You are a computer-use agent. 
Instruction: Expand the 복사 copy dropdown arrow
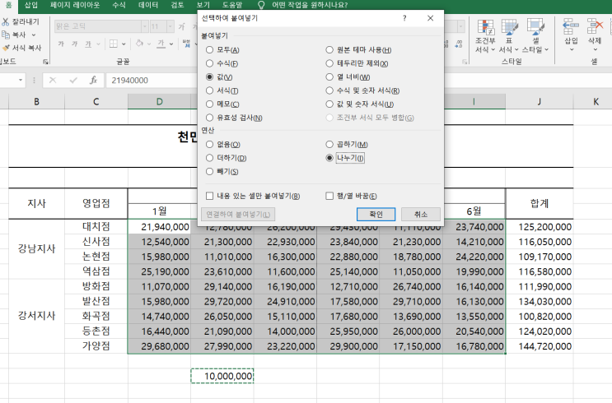34,35
